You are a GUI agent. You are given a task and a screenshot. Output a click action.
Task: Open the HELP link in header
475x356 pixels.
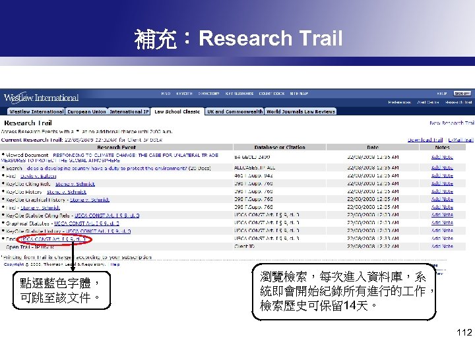pyautogui.click(x=442, y=94)
